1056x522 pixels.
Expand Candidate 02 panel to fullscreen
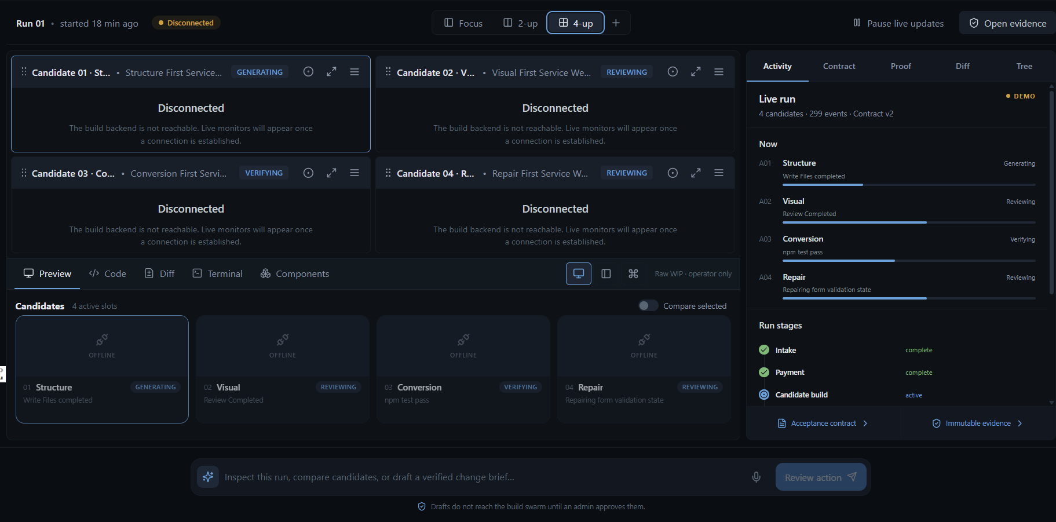696,72
